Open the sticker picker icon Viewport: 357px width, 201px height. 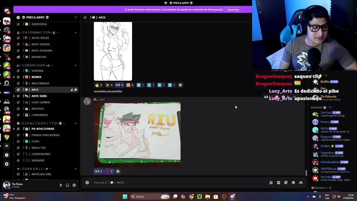(286, 183)
